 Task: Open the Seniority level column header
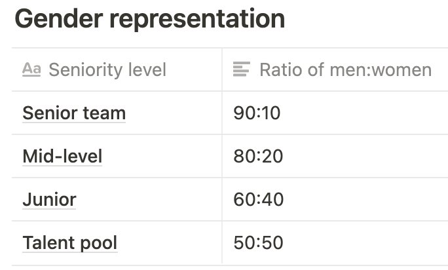[x=117, y=69]
